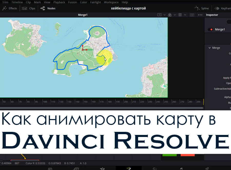Viewport: 231px width, 170px height.
Task: Collapse the Merge section chevron
Action: [x=209, y=48]
